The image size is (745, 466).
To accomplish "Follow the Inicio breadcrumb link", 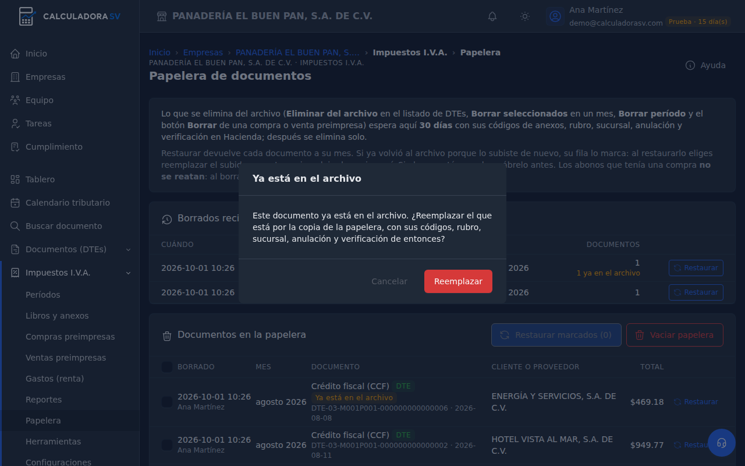I will 160,52.
